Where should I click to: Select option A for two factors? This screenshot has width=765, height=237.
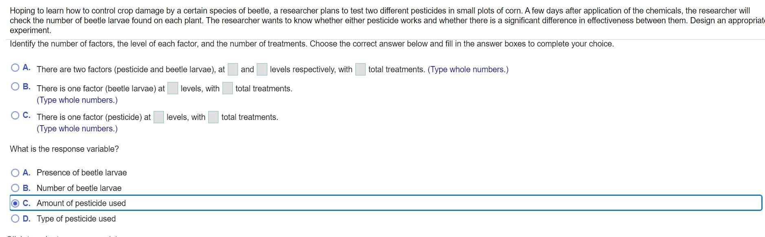15,68
